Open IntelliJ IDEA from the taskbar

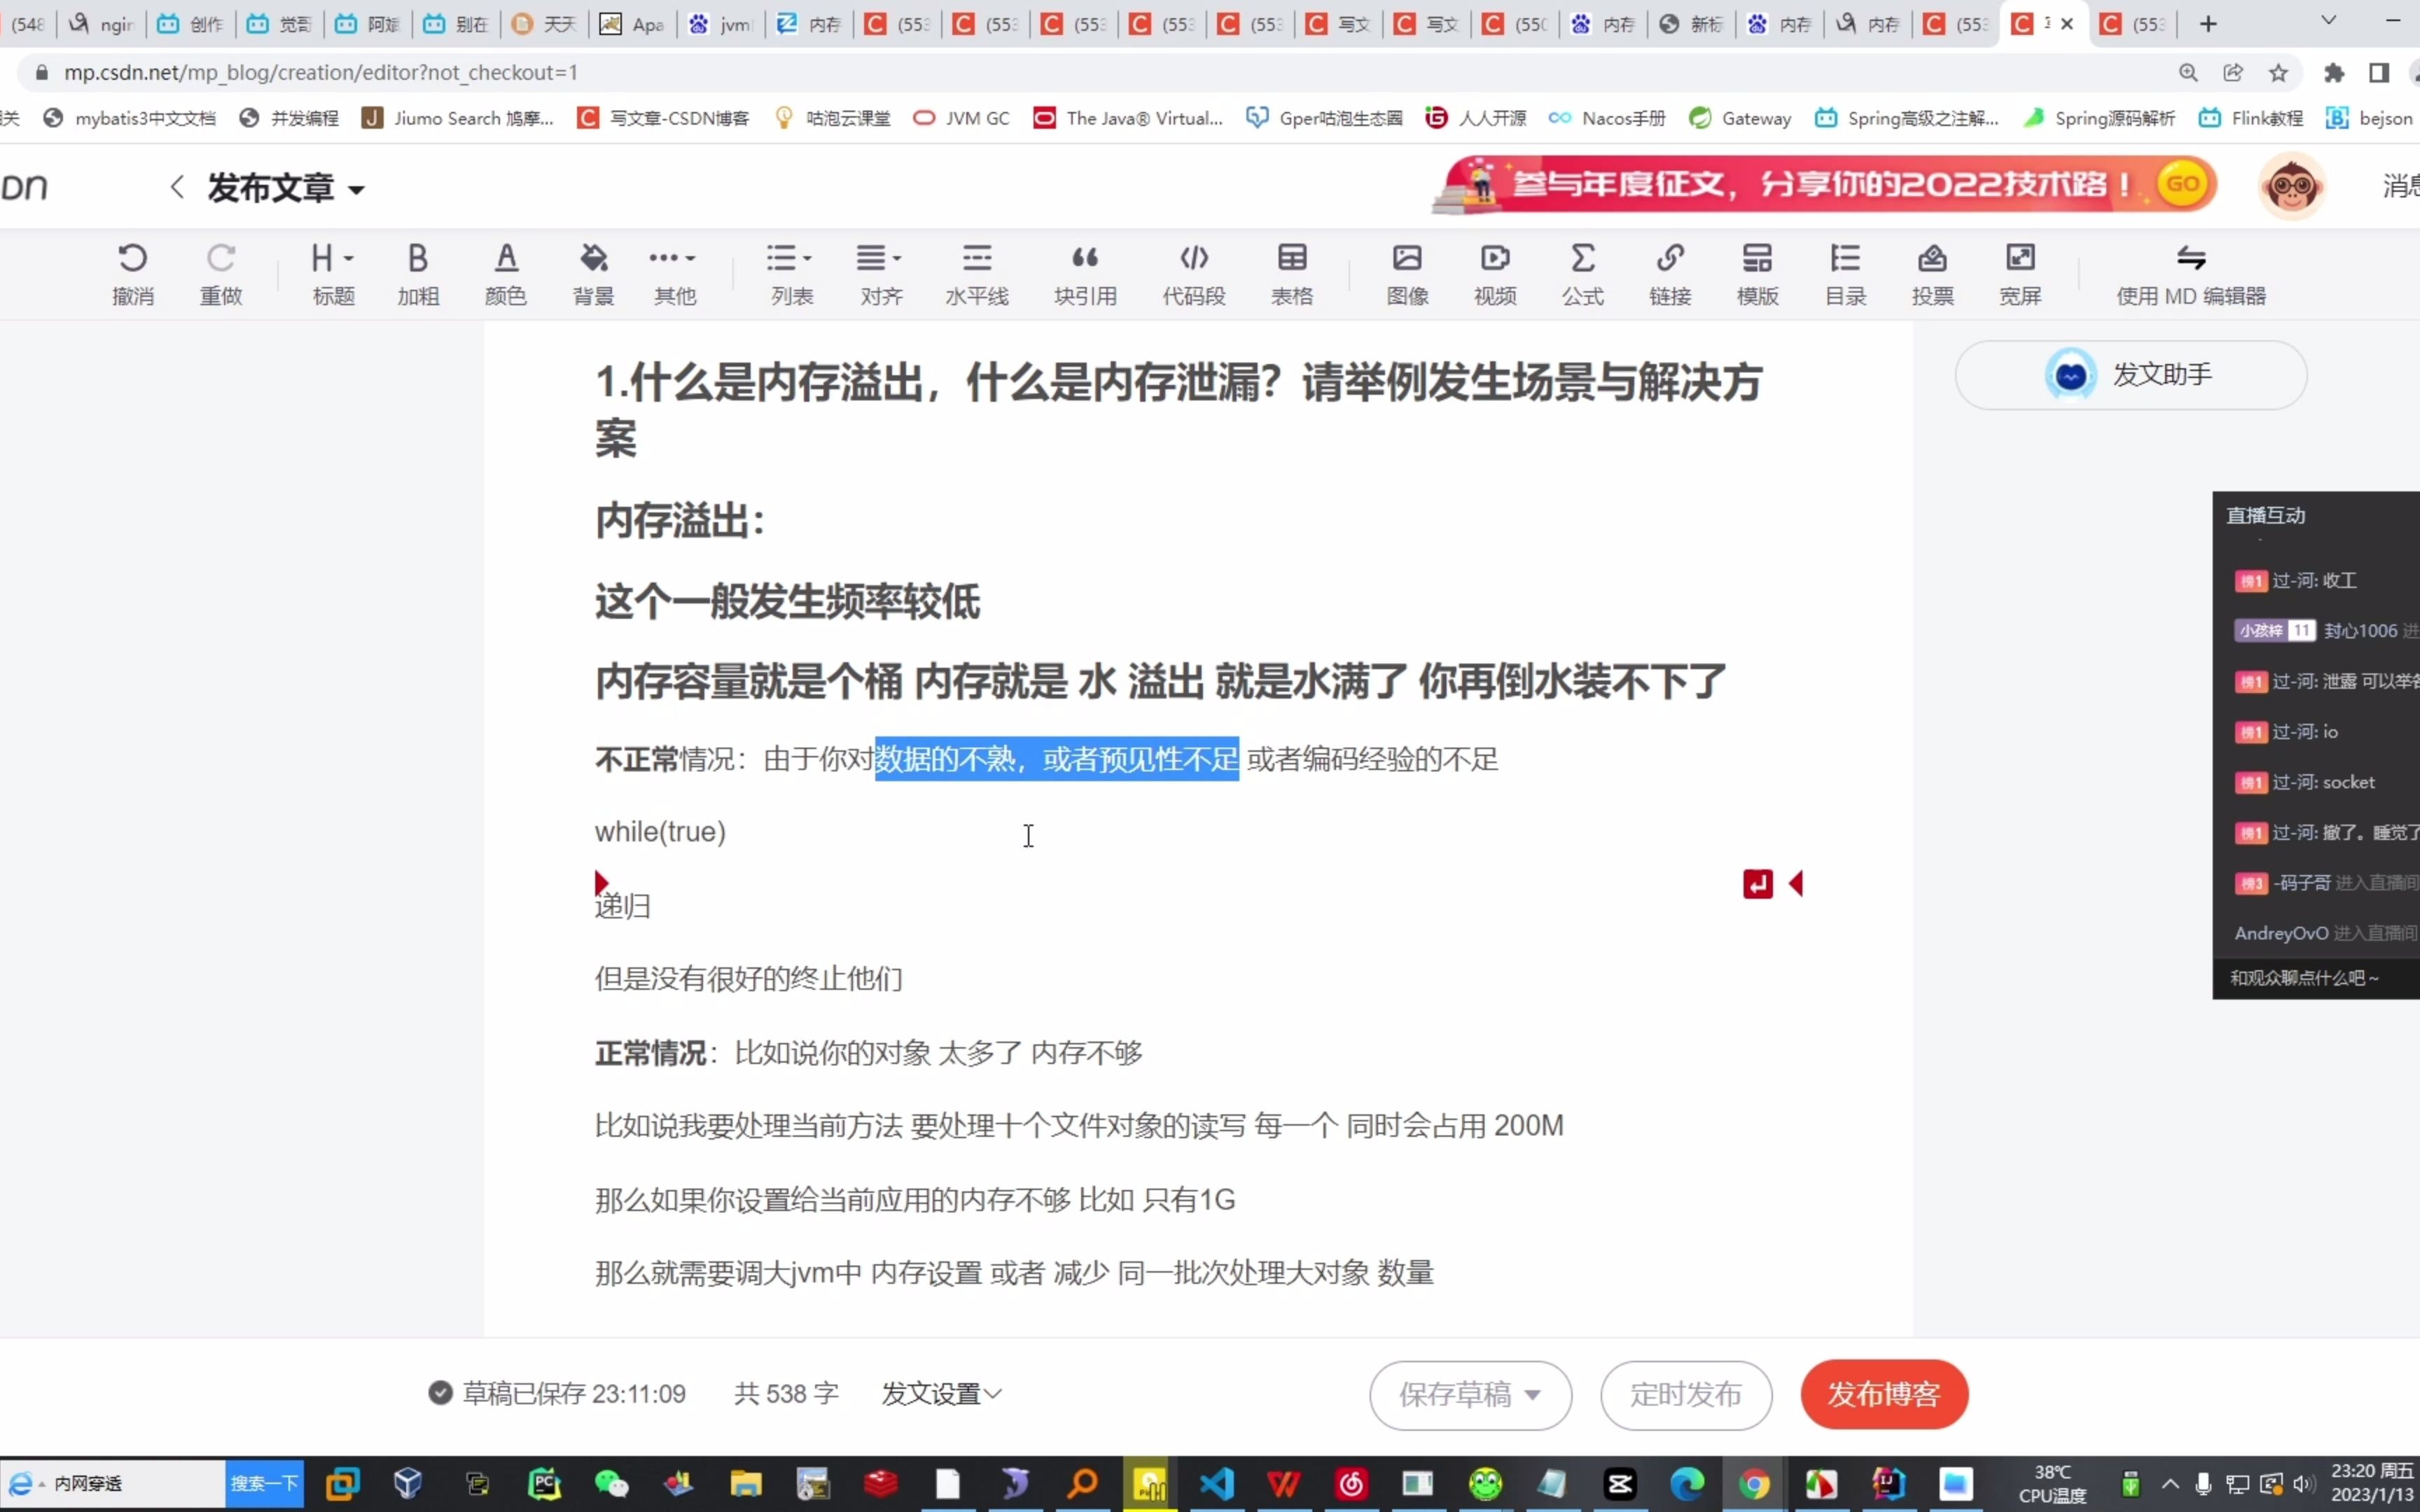point(1888,1484)
